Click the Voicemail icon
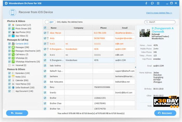This screenshot has height=122, width=182. tap(13, 65)
